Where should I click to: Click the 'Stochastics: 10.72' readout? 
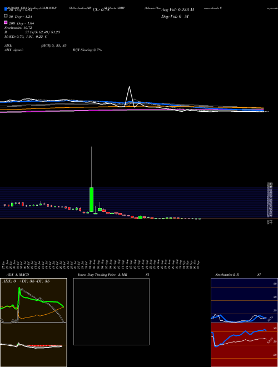(x=18, y=28)
